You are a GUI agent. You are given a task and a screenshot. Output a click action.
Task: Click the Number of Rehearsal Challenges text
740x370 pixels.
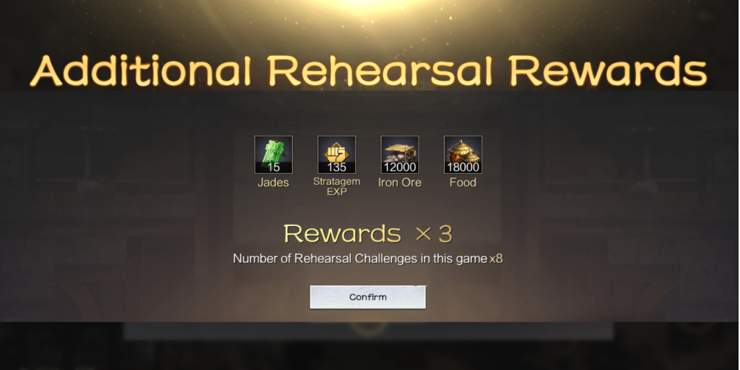360,258
